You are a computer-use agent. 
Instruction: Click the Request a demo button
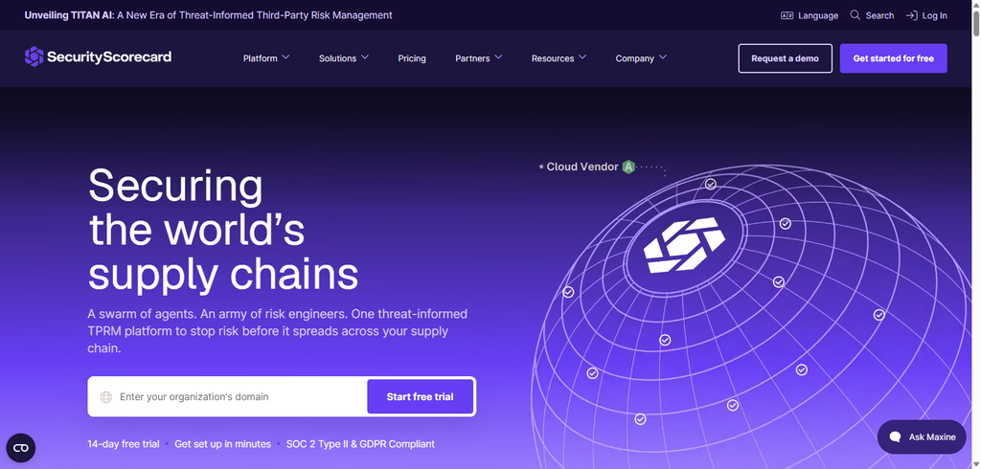tap(786, 58)
